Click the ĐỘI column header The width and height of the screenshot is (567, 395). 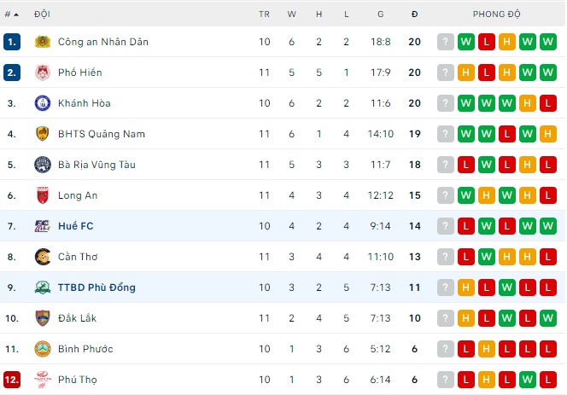(42, 15)
